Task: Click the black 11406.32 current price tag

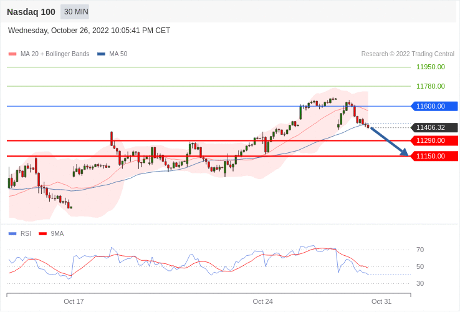Action: click(434, 127)
